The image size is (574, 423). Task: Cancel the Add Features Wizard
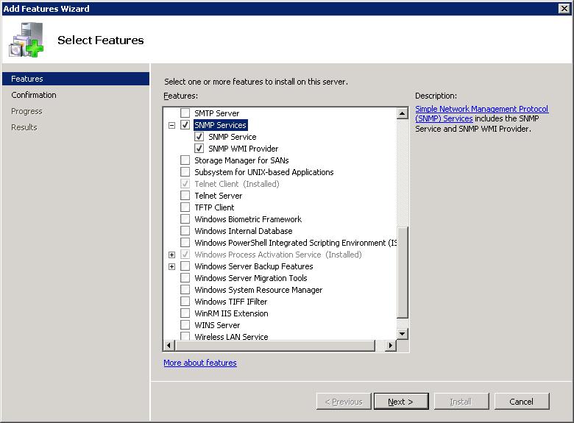(522, 402)
